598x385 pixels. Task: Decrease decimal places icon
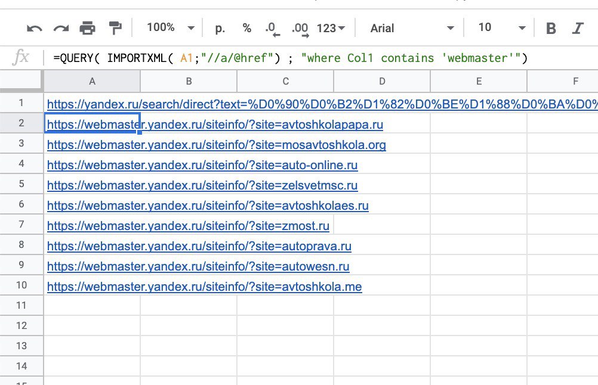[272, 29]
